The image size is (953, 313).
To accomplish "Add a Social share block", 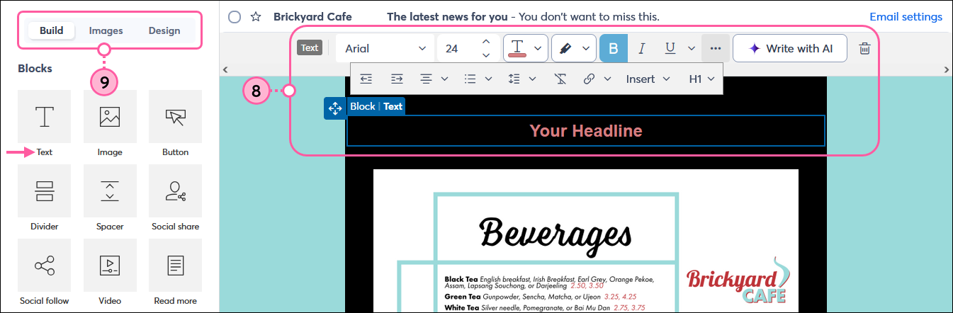I will [175, 191].
